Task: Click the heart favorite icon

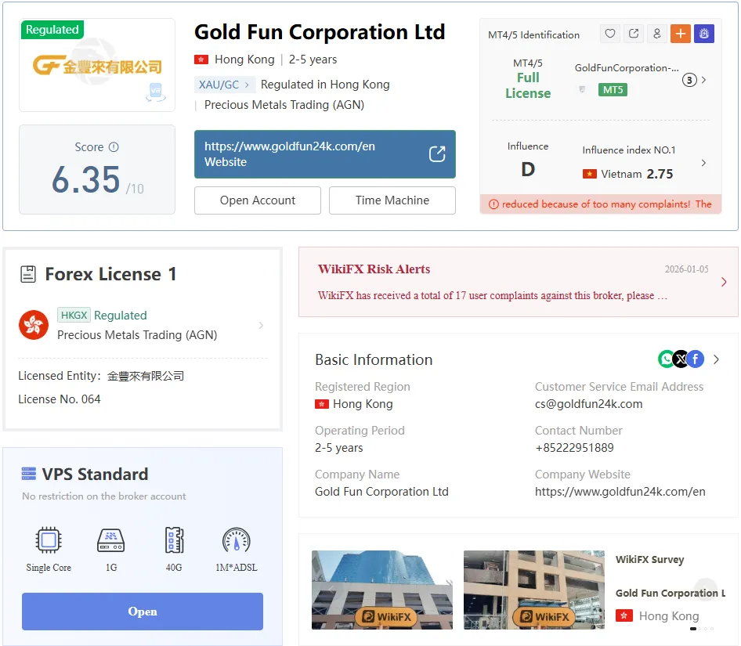Action: (610, 34)
